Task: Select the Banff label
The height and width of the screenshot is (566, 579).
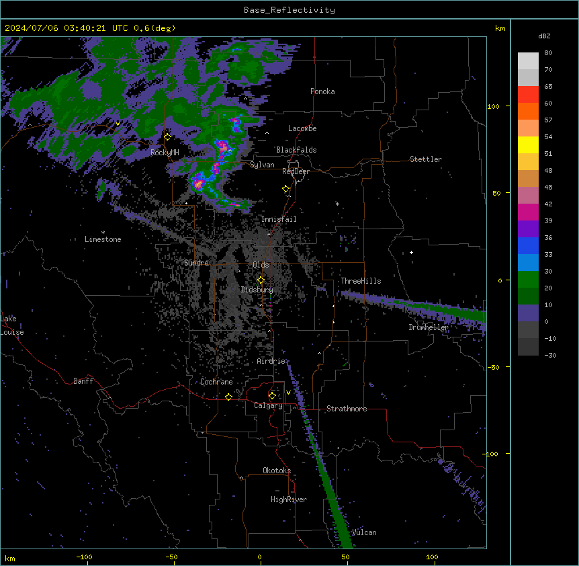Action: coord(83,381)
